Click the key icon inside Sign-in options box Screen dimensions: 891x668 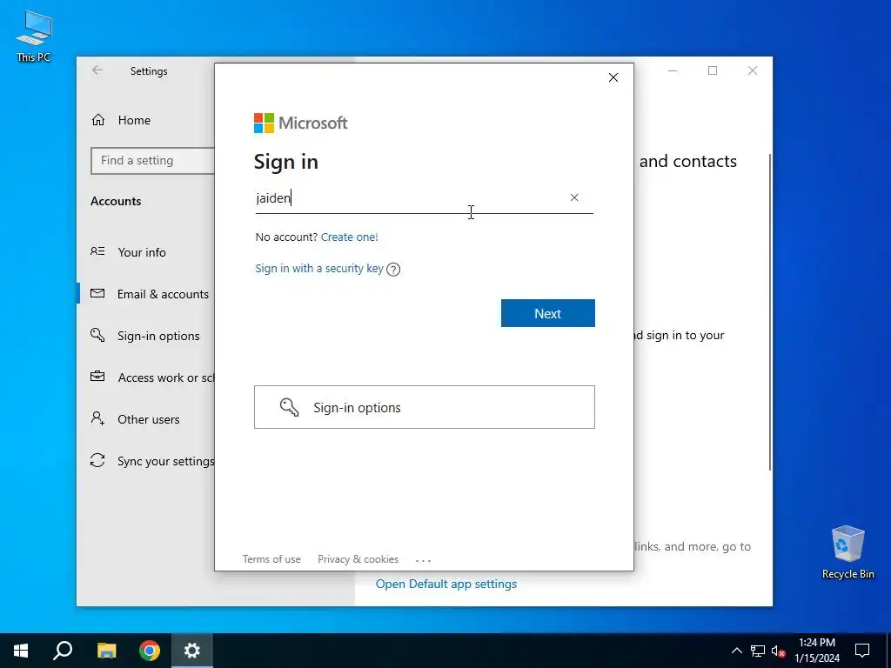[289, 407]
